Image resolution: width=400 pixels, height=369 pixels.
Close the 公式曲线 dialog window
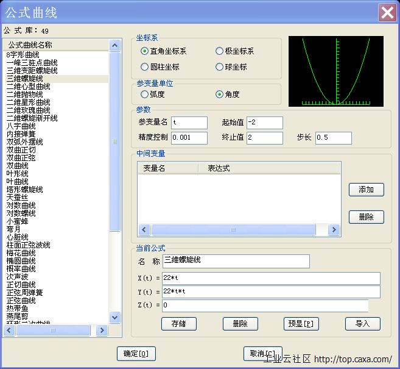(x=387, y=12)
